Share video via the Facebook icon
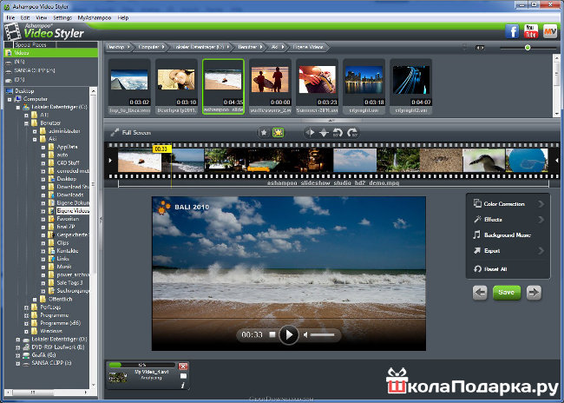This screenshot has height=403, width=564. [x=512, y=31]
